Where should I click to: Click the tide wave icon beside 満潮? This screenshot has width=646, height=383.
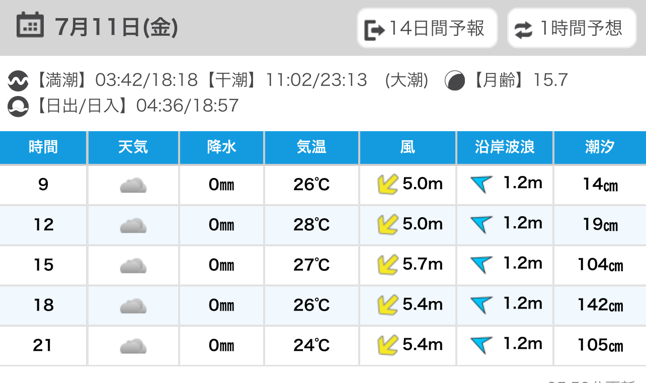pyautogui.click(x=18, y=80)
